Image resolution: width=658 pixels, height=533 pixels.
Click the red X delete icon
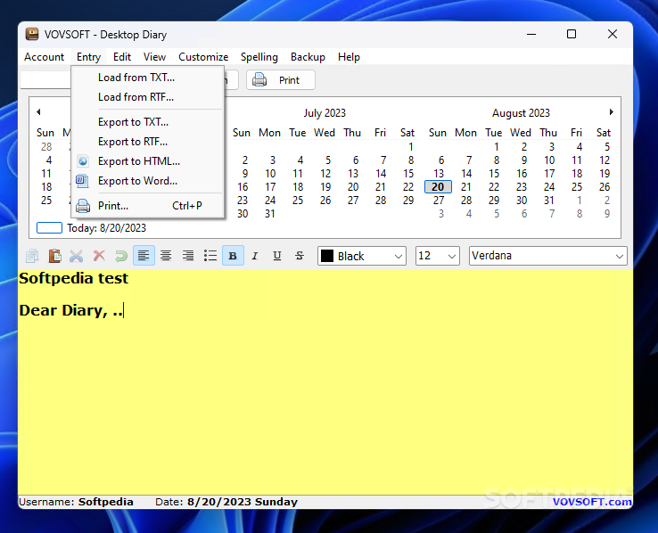click(99, 256)
